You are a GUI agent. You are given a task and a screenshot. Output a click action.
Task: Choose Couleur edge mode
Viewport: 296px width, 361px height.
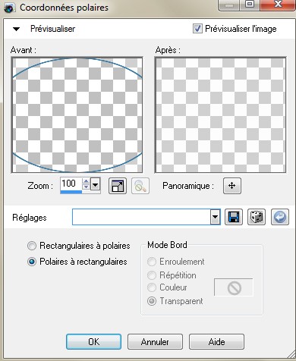coord(152,287)
